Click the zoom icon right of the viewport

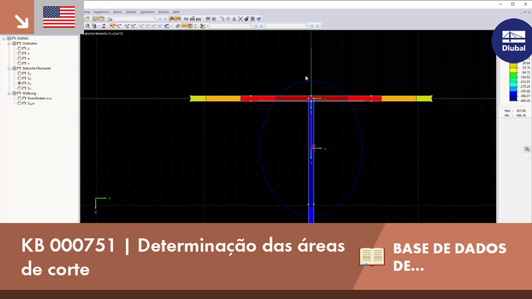pos(527,149)
